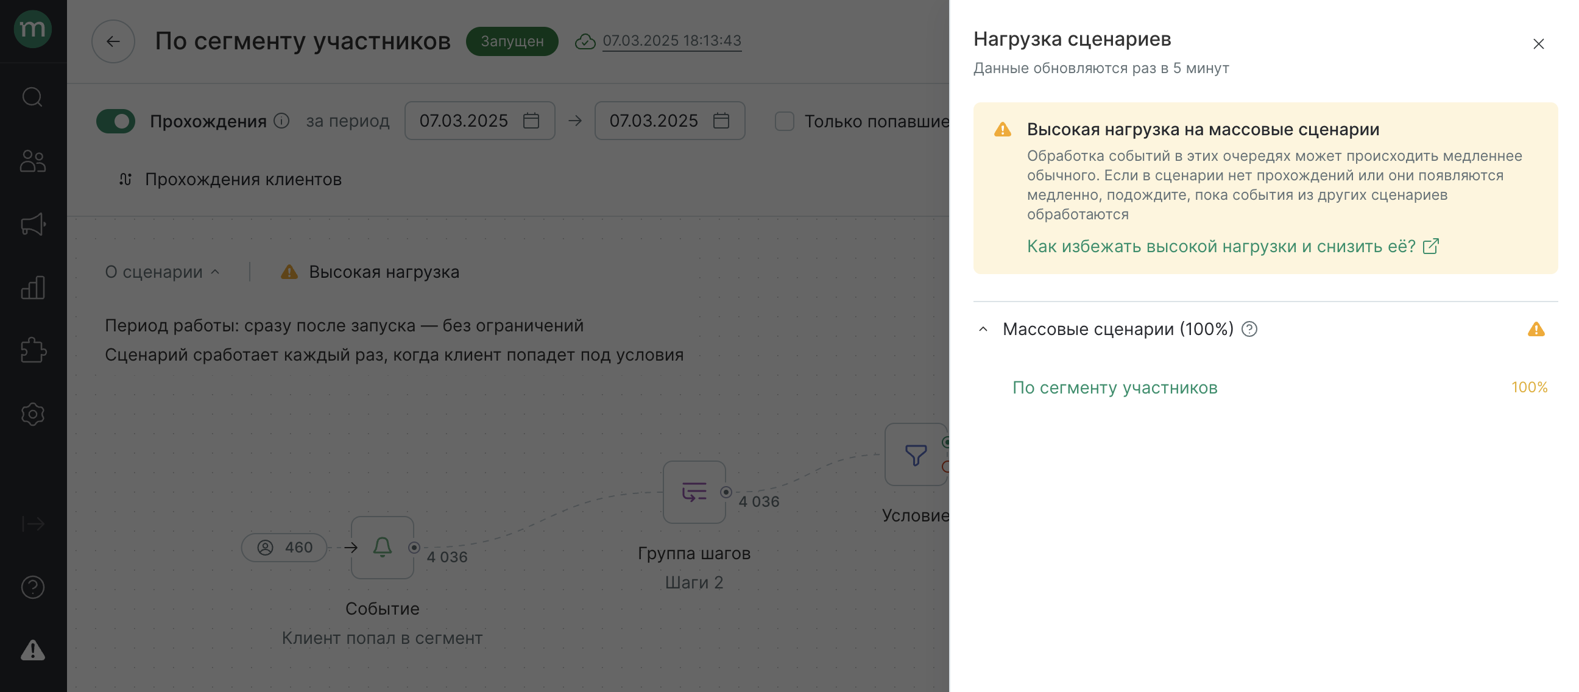Viewport: 1579px width, 692px height.
Task: Open the integrations puzzle piece icon
Action: point(32,351)
